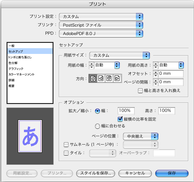Uncheck 縦横の比率を固定 checkbox
The width and height of the screenshot is (194, 182).
(x=120, y=119)
